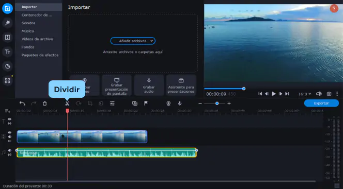
Task: Click the timeline zoom slider handle
Action: pyautogui.click(x=217, y=104)
